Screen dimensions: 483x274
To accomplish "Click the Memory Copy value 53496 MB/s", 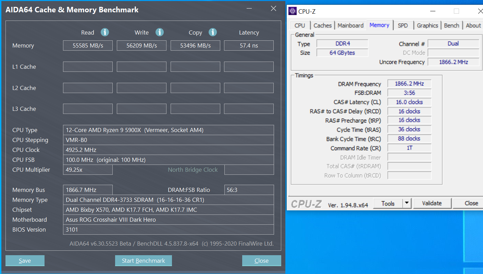I will (x=195, y=45).
